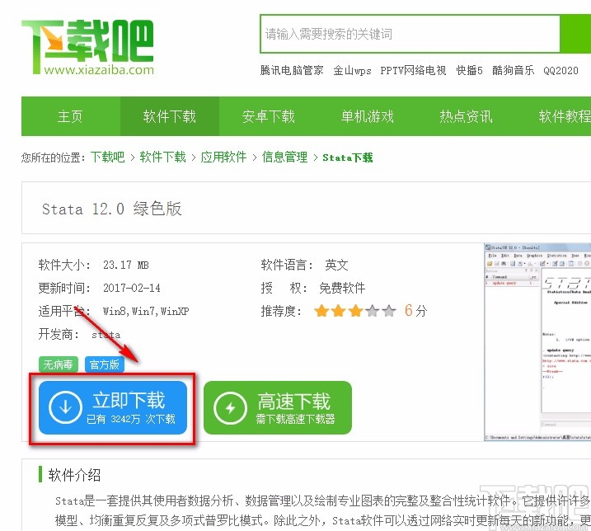The width and height of the screenshot is (591, 531).
Task: Click the 英文 language value
Action: tap(336, 265)
